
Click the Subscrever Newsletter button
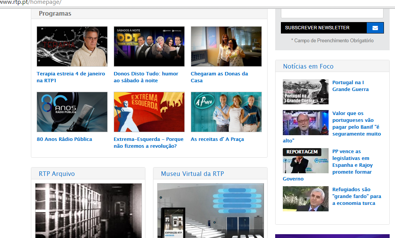[x=332, y=28]
